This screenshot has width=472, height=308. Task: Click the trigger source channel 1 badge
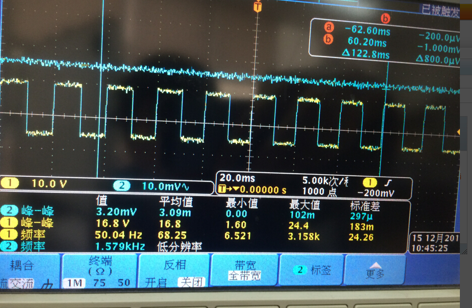370,182
